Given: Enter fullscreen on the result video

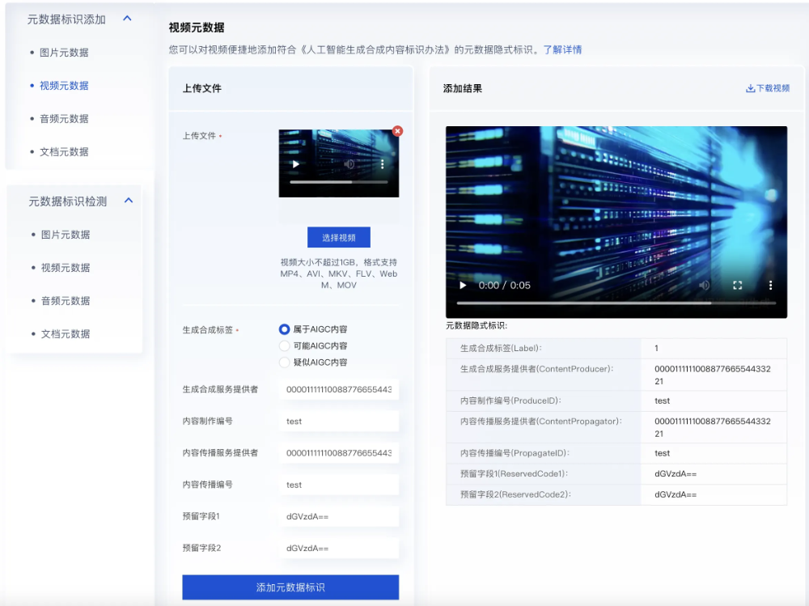Looking at the screenshot, I should pos(737,286).
